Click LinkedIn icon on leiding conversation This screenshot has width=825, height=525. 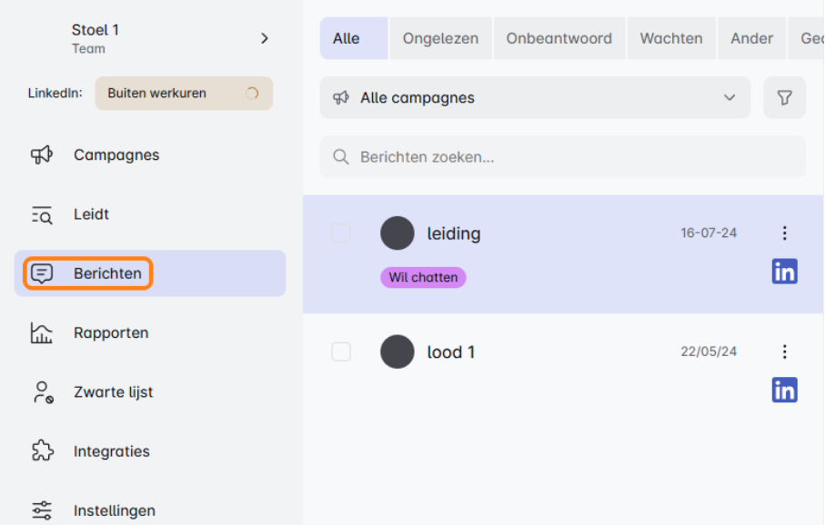(x=784, y=271)
